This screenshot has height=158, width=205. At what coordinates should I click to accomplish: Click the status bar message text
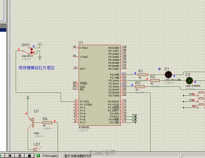pos(78,156)
